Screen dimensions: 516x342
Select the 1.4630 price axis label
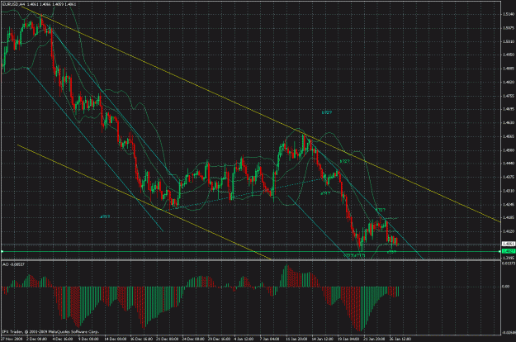coord(509,123)
